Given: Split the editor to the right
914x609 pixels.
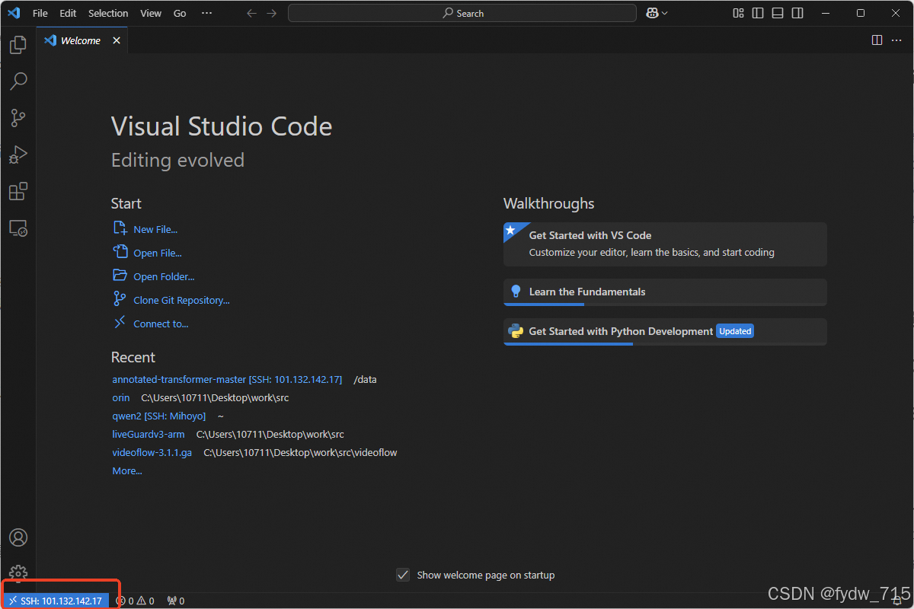Looking at the screenshot, I should (877, 40).
